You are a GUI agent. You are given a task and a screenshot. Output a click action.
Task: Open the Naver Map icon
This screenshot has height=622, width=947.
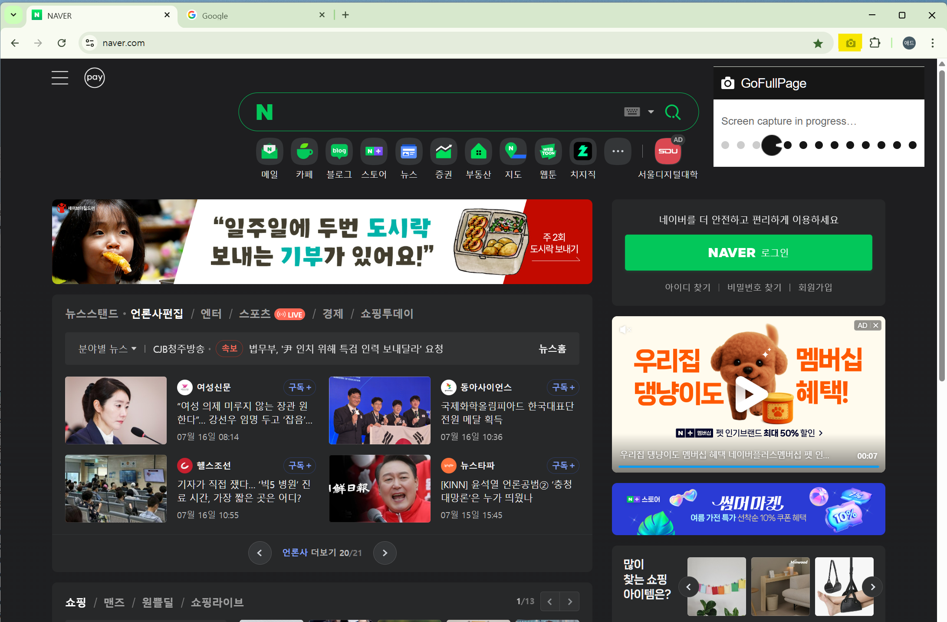point(513,152)
